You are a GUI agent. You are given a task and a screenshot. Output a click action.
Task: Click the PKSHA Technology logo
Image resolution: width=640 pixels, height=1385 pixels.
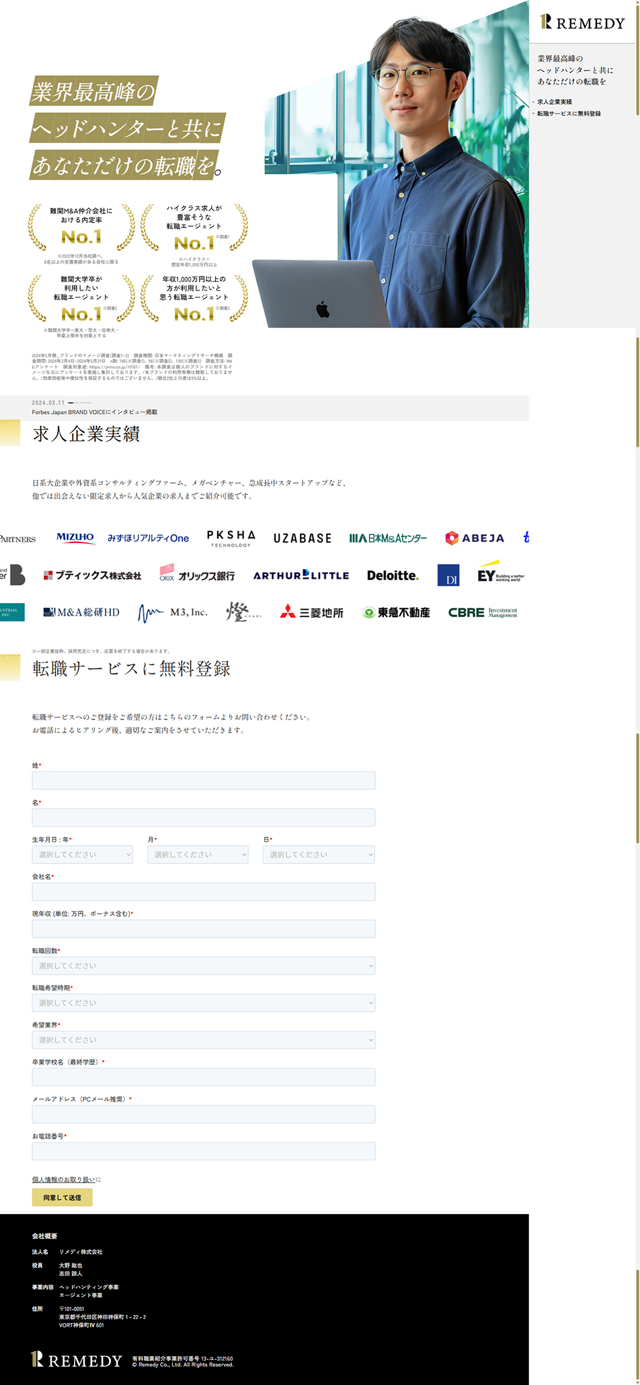click(231, 538)
